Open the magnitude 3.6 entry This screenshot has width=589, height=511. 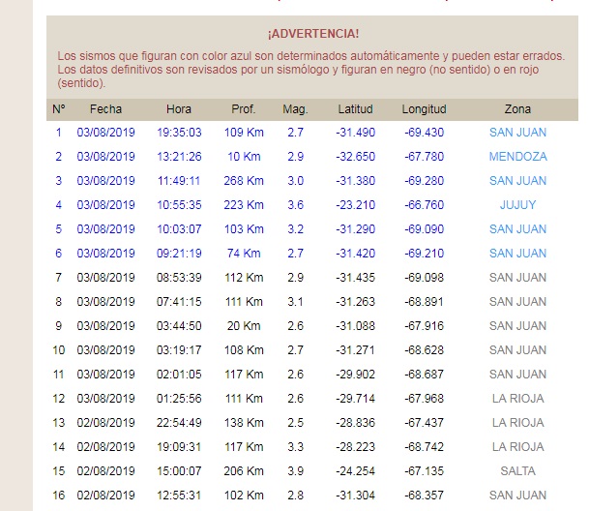pos(295,205)
